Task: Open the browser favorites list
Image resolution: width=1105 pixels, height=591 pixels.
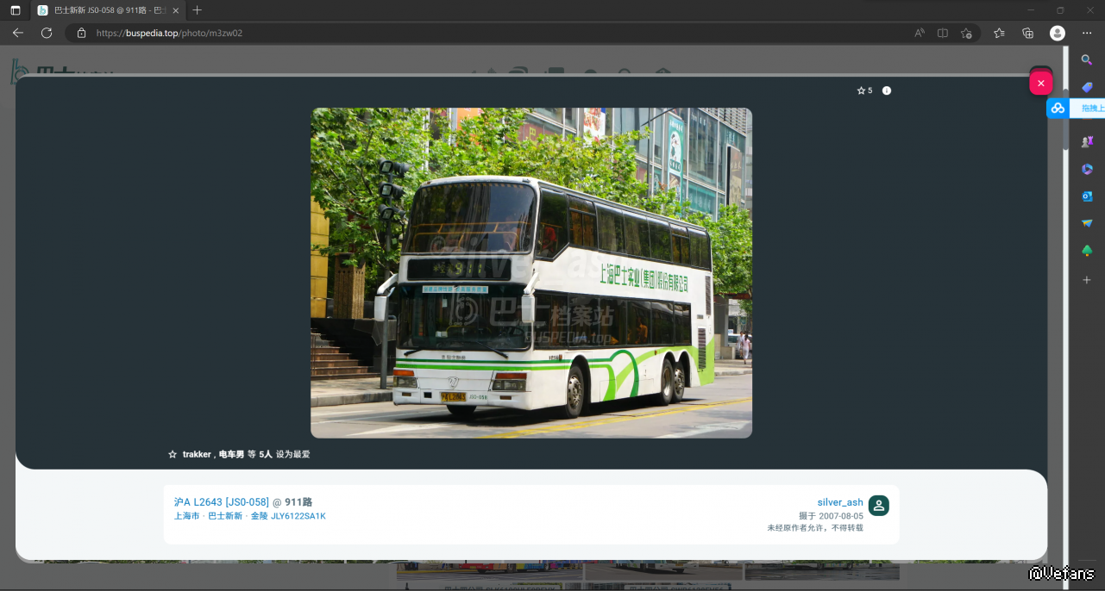Action: (x=999, y=33)
